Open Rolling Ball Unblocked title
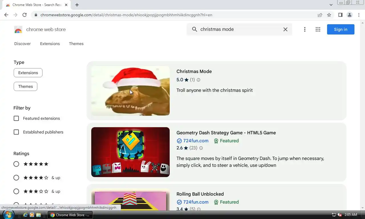The image size is (365, 219). pos(200,194)
